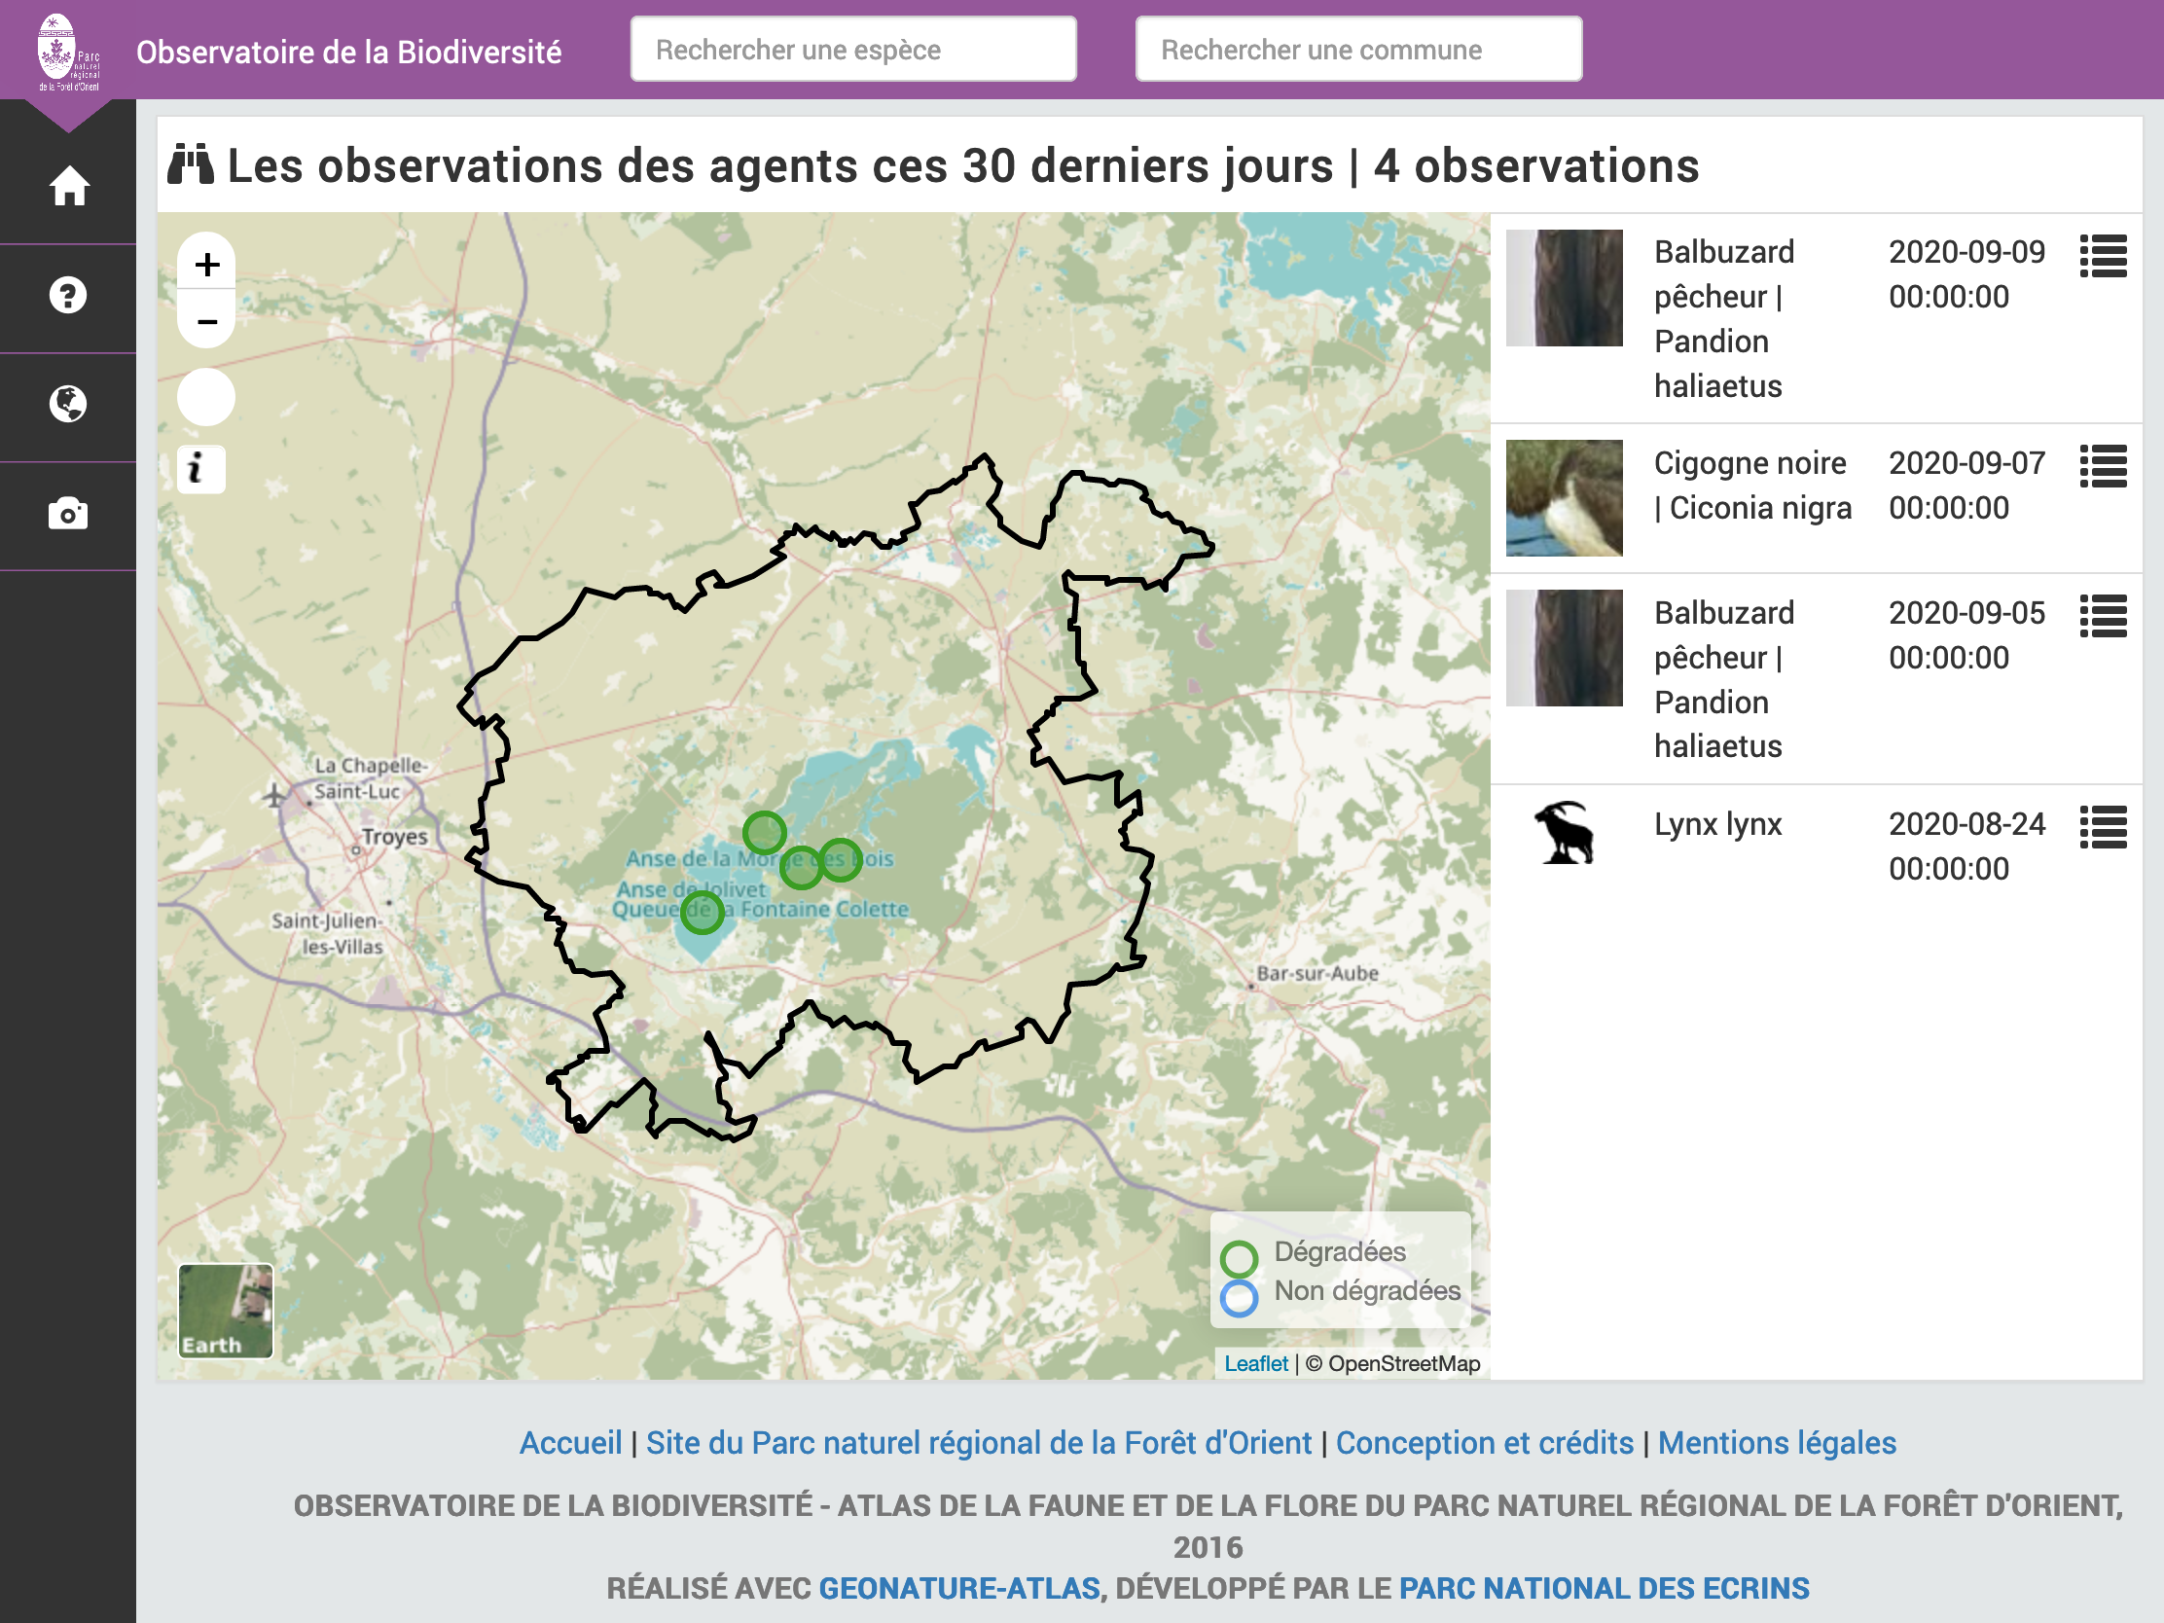Click the Parc naturel régional logo
The image size is (2164, 1623).
pyautogui.click(x=67, y=53)
